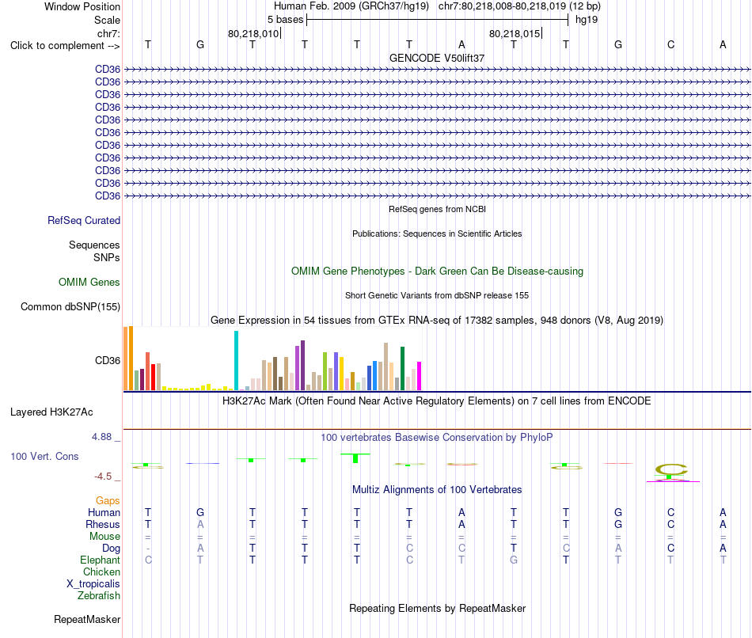Click base C in the complement sequence row

tap(670, 44)
